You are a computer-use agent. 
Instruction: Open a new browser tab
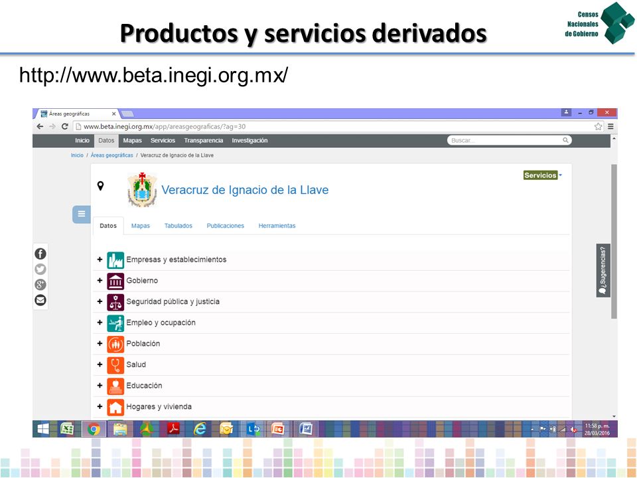click(127, 114)
